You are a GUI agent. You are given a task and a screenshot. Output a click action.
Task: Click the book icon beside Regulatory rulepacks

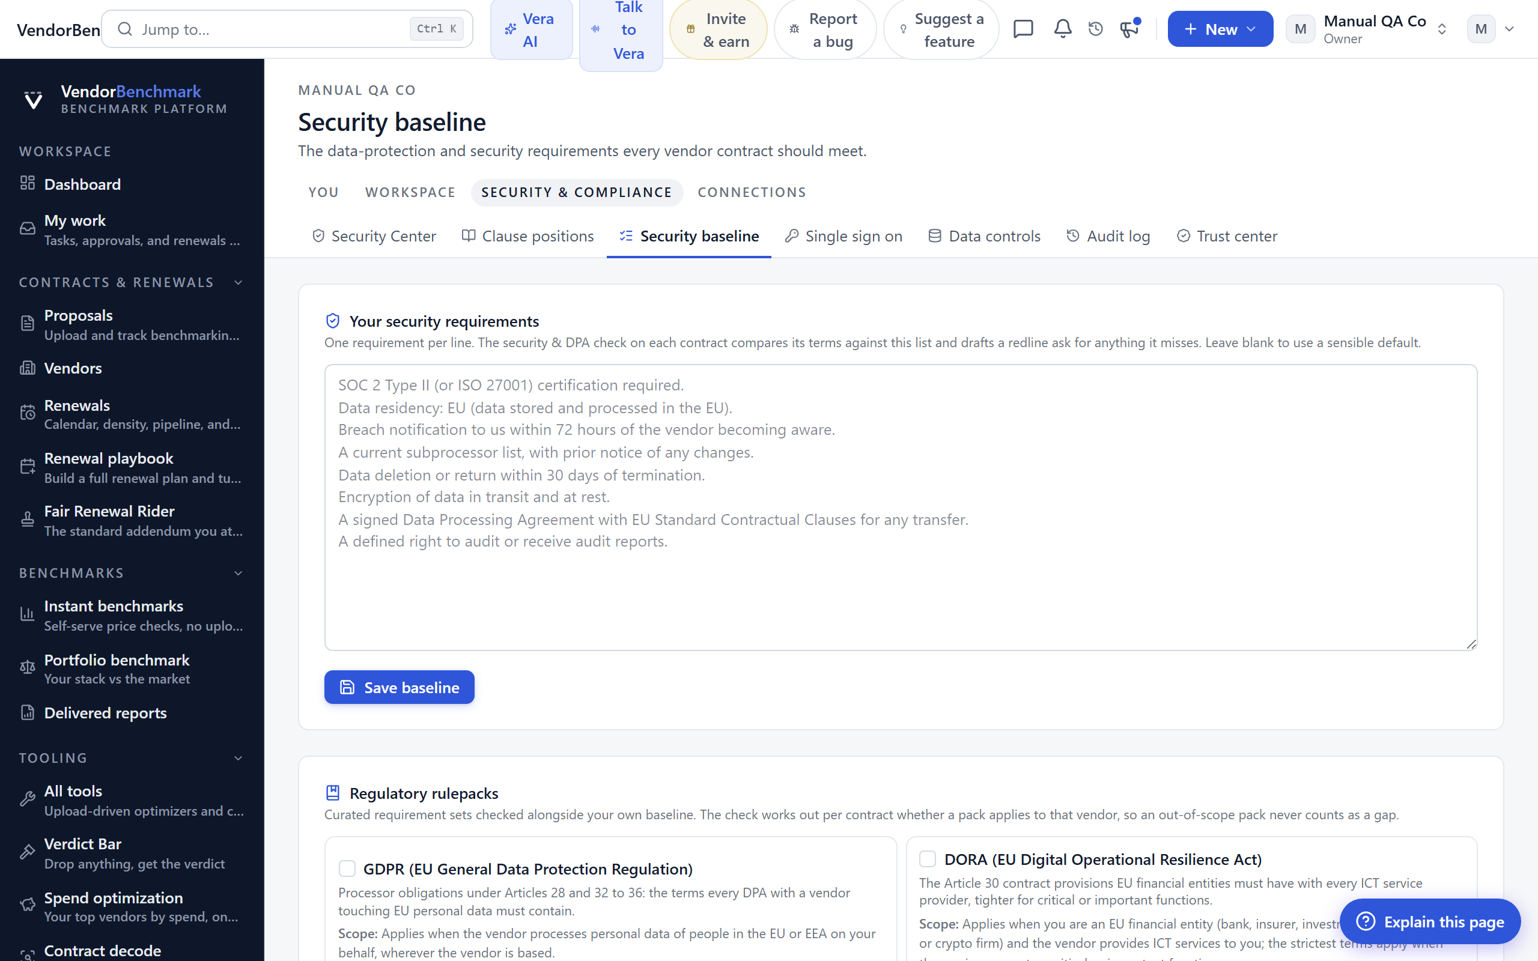pyautogui.click(x=332, y=793)
